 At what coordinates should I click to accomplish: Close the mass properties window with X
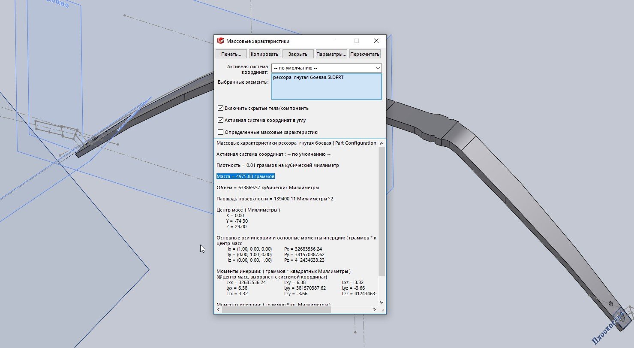[x=376, y=41]
